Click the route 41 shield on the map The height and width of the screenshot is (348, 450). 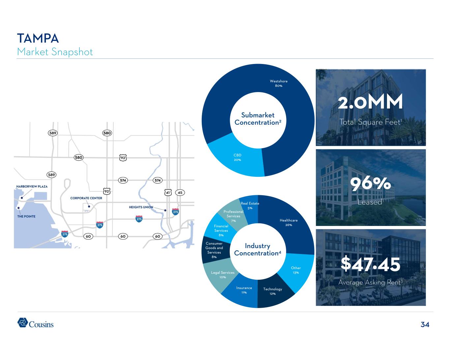pos(168,192)
